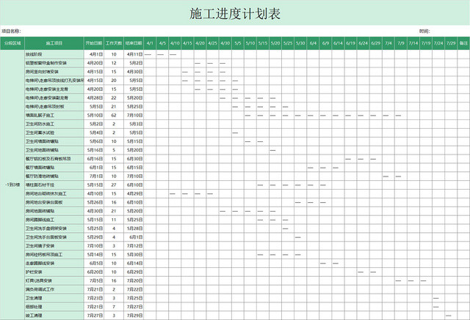Select the 墙面腻子施工 task cell
470x320 pixels.
point(54,115)
